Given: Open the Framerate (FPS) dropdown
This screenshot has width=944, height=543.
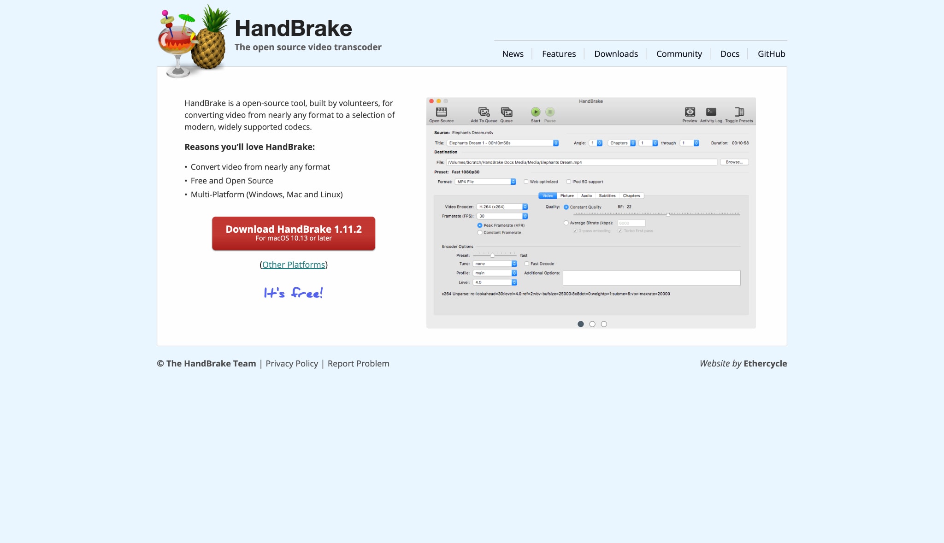Looking at the screenshot, I should tap(502, 216).
